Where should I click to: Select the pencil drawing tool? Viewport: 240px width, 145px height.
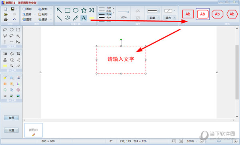click(76, 18)
